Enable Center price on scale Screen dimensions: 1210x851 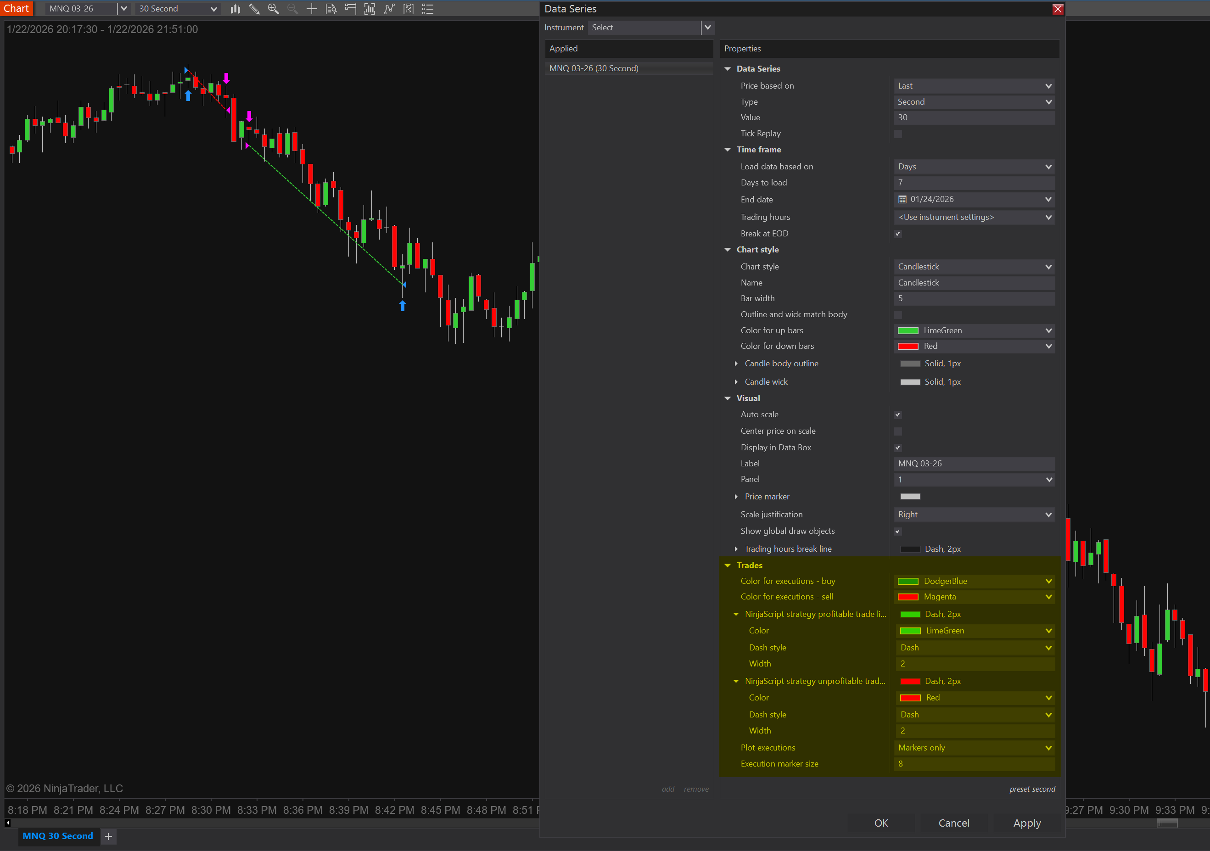pyautogui.click(x=898, y=431)
